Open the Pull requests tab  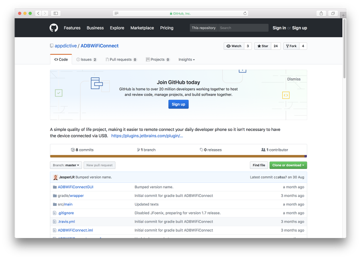coord(121,60)
